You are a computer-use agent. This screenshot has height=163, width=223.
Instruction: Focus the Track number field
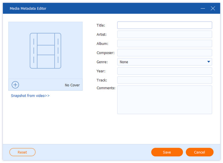pyautogui.click(x=164, y=80)
